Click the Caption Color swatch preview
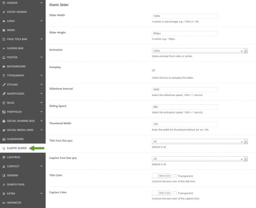Viewport: 256px width, 208px height. [155, 193]
